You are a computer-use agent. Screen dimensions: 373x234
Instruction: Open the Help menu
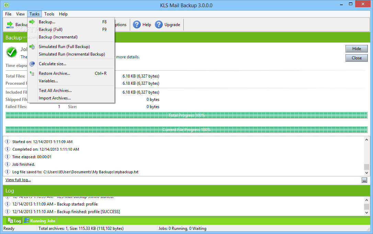[x=63, y=14]
